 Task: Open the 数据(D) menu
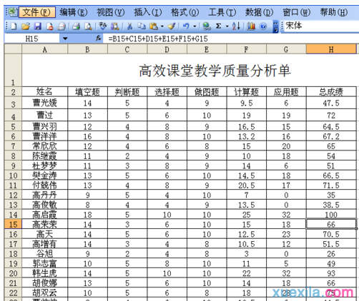[x=259, y=12]
